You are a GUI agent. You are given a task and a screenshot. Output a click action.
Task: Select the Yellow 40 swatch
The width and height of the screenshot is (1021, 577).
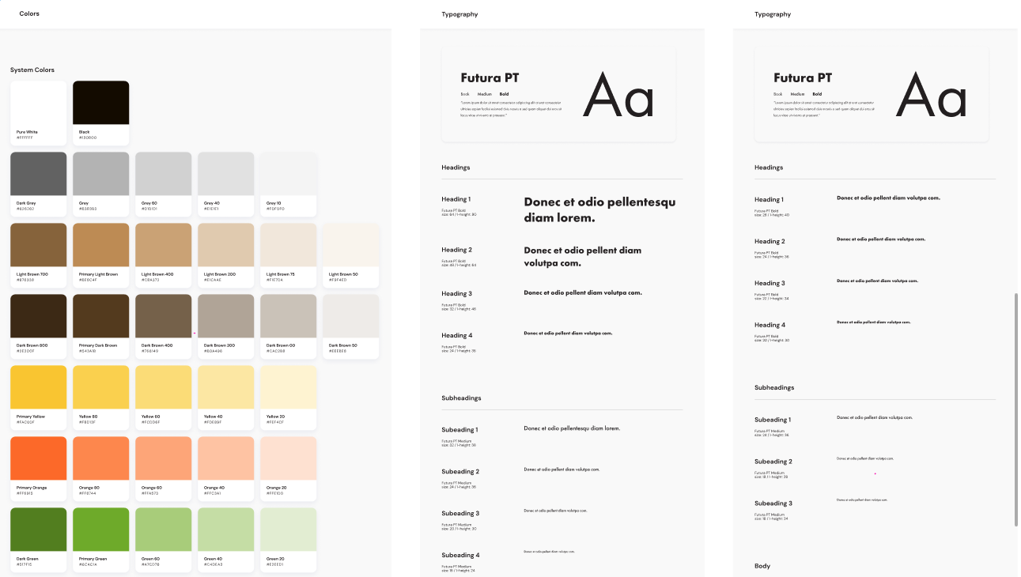(225, 387)
